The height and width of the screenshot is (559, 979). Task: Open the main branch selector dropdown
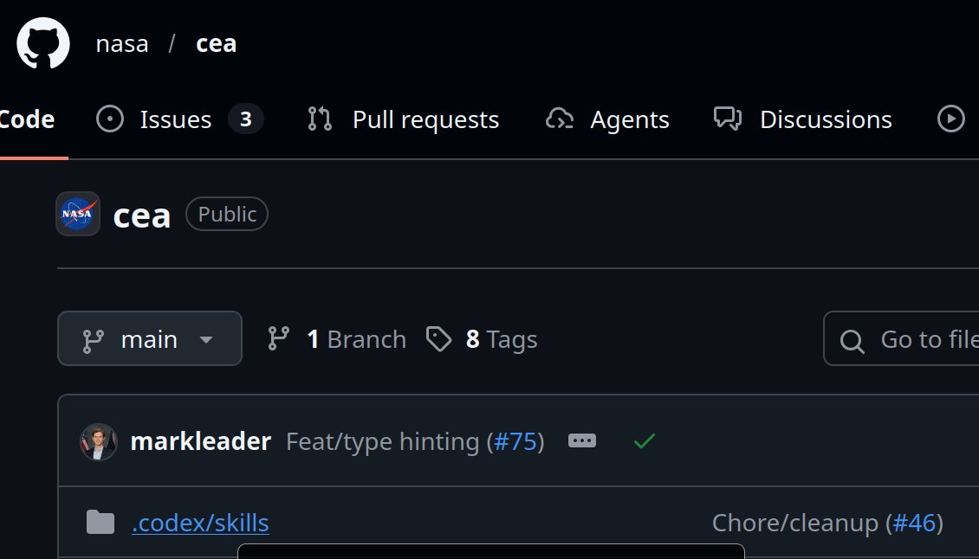pyautogui.click(x=150, y=338)
